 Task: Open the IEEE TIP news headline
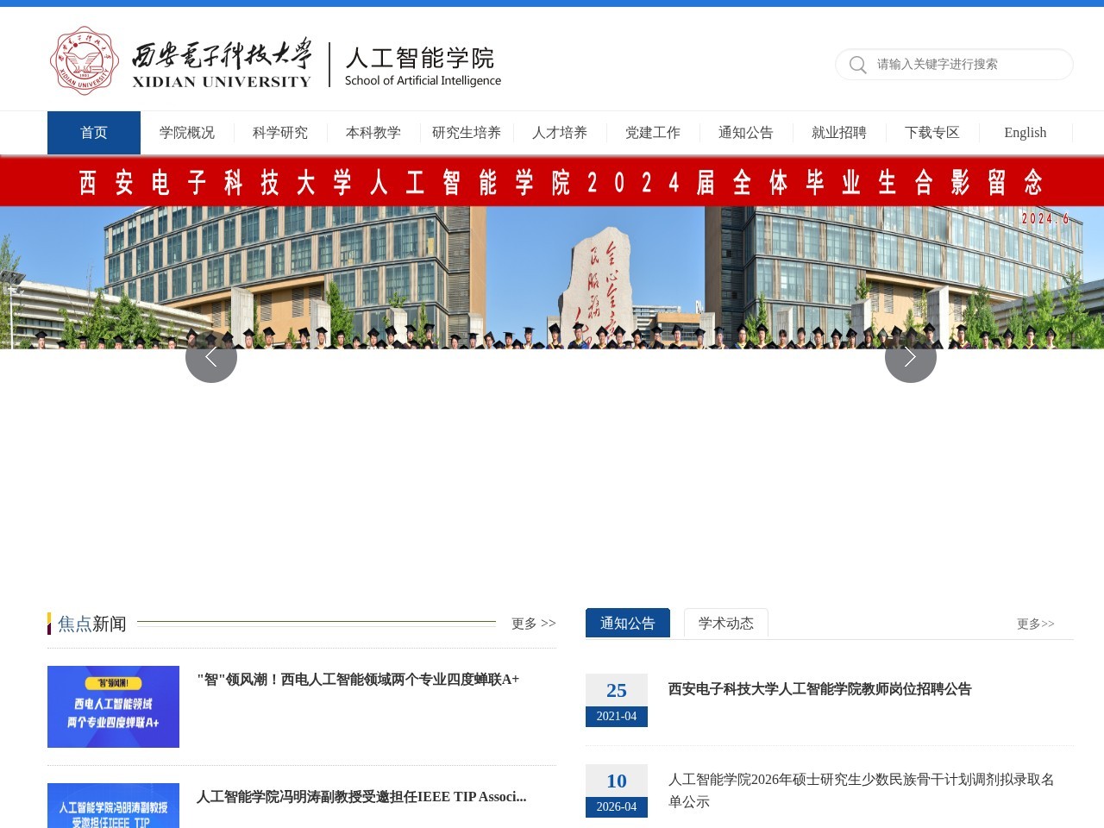coord(360,797)
